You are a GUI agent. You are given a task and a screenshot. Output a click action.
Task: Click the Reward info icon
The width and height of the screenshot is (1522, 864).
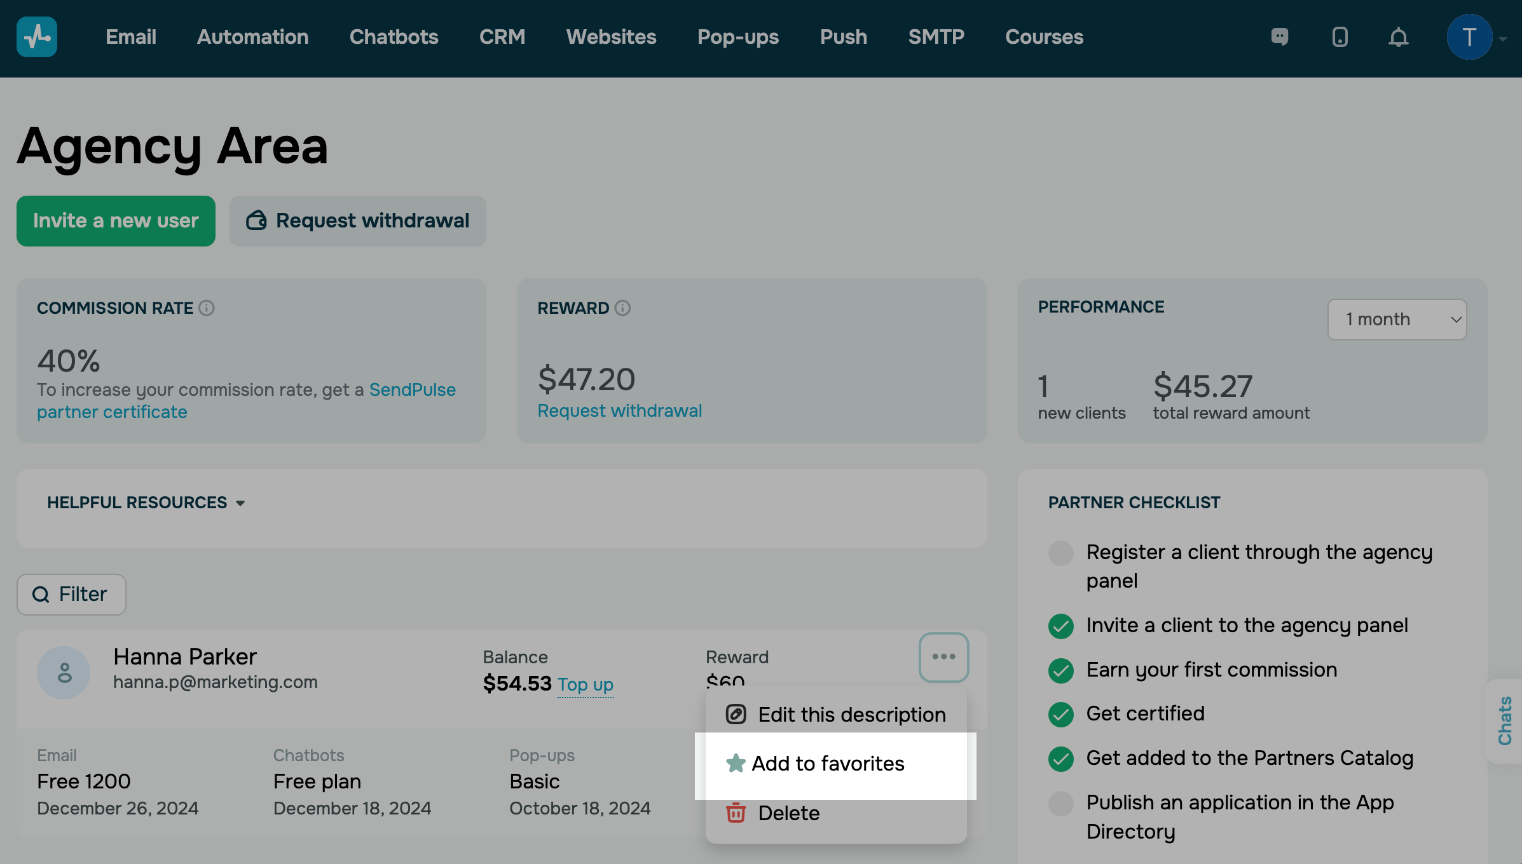[622, 308]
